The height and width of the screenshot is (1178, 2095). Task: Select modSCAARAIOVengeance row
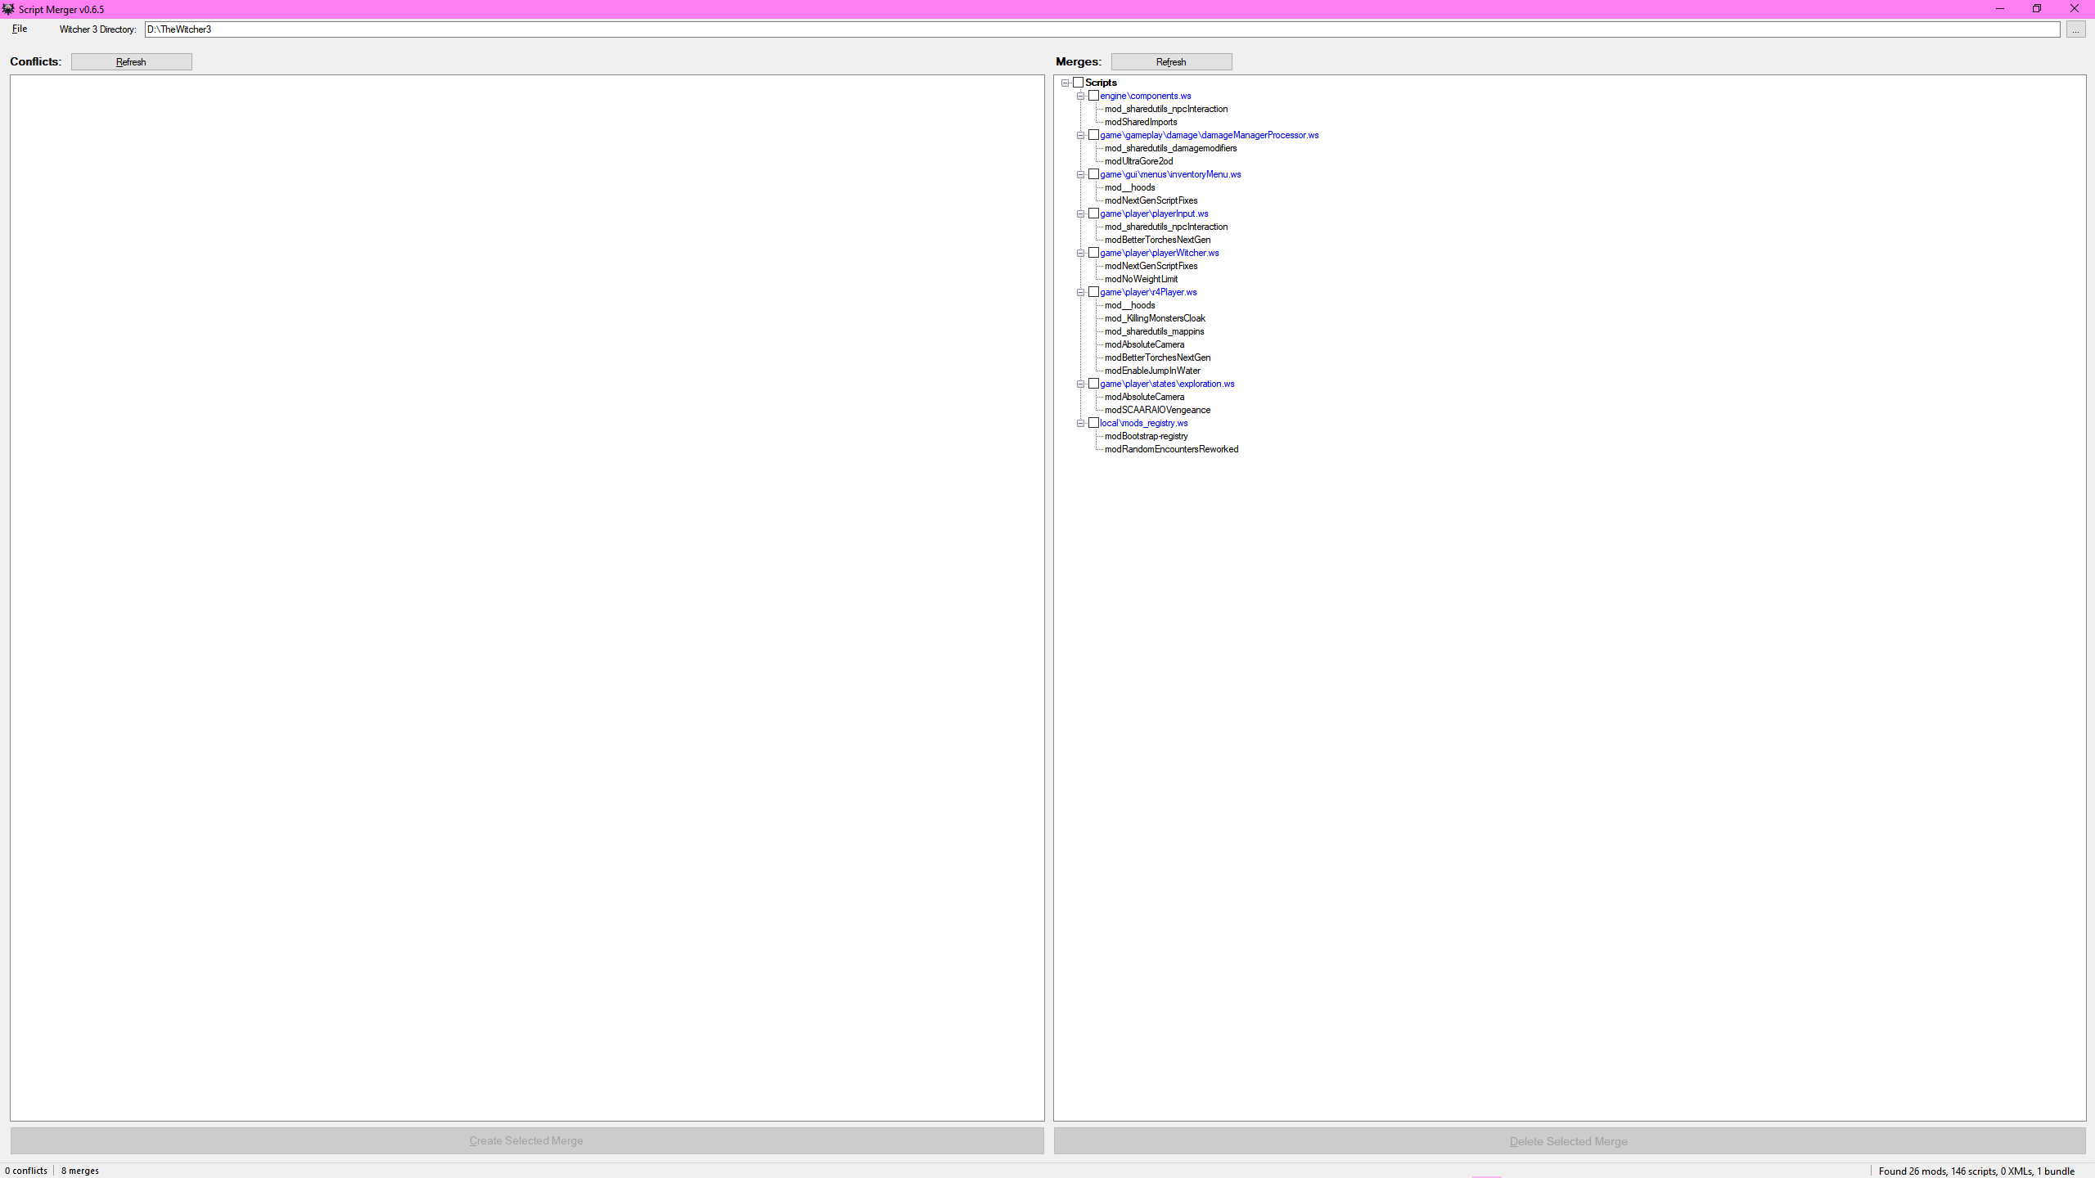coord(1157,410)
